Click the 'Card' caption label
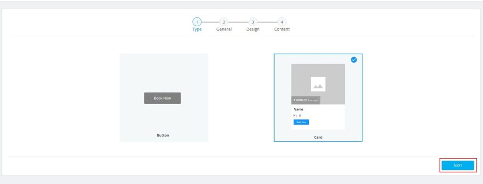The width and height of the screenshot is (483, 184). pos(318,137)
